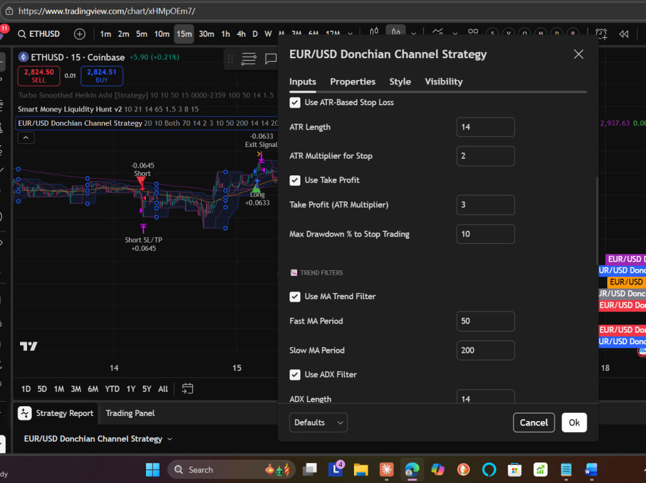The image size is (646, 483).
Task: Select the 5m timeframe
Action: click(141, 34)
